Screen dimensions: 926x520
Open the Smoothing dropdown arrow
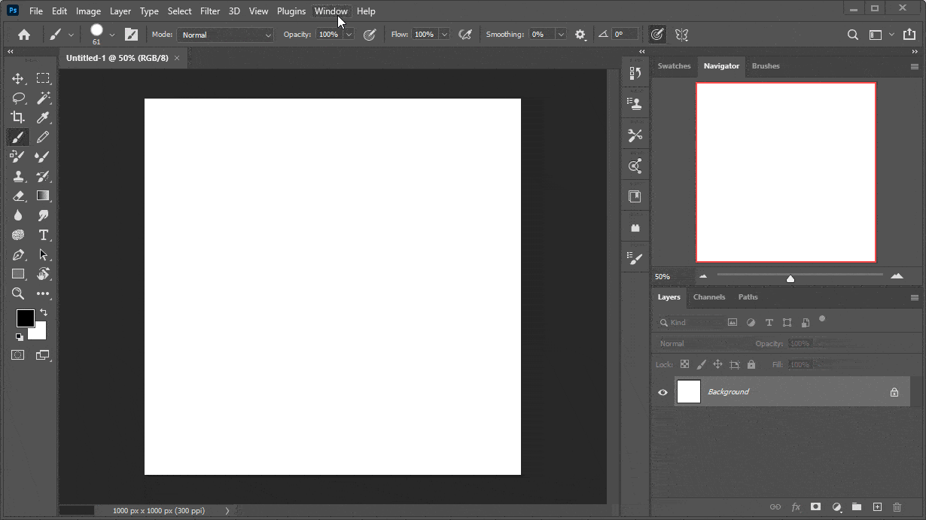point(561,35)
